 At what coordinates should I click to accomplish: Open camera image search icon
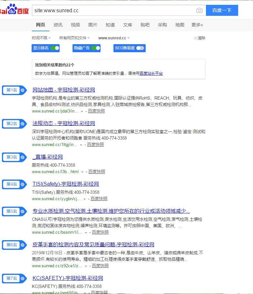click(x=199, y=10)
